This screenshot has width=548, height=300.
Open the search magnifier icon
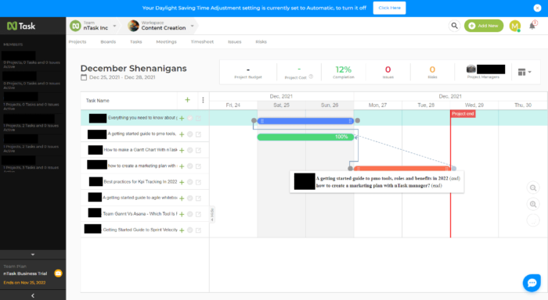click(454, 26)
